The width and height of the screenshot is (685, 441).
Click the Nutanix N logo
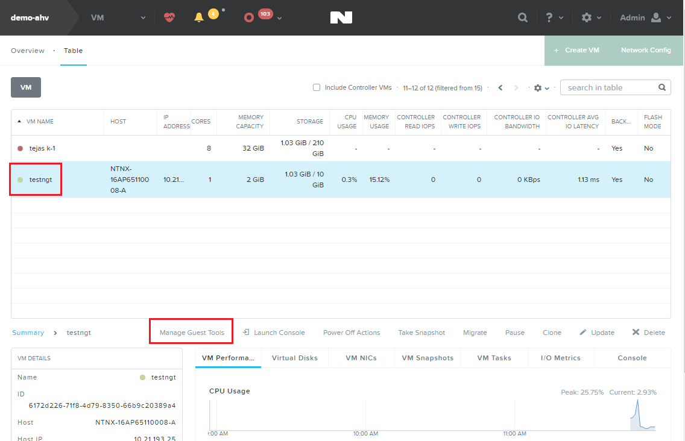pyautogui.click(x=341, y=17)
